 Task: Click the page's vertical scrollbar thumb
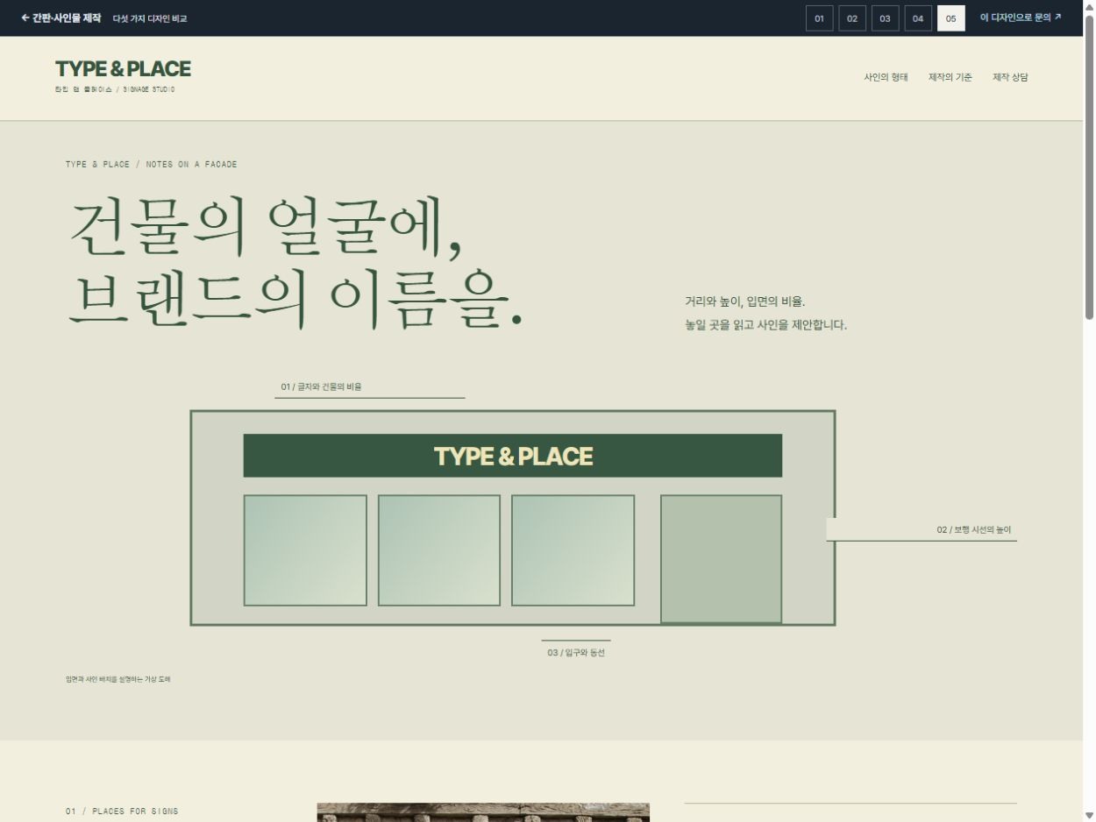tap(1090, 167)
